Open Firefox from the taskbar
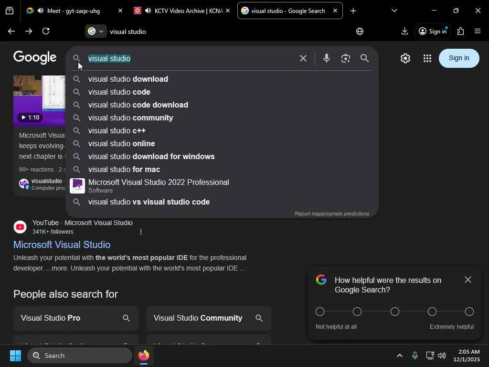The image size is (489, 367). coord(144,356)
